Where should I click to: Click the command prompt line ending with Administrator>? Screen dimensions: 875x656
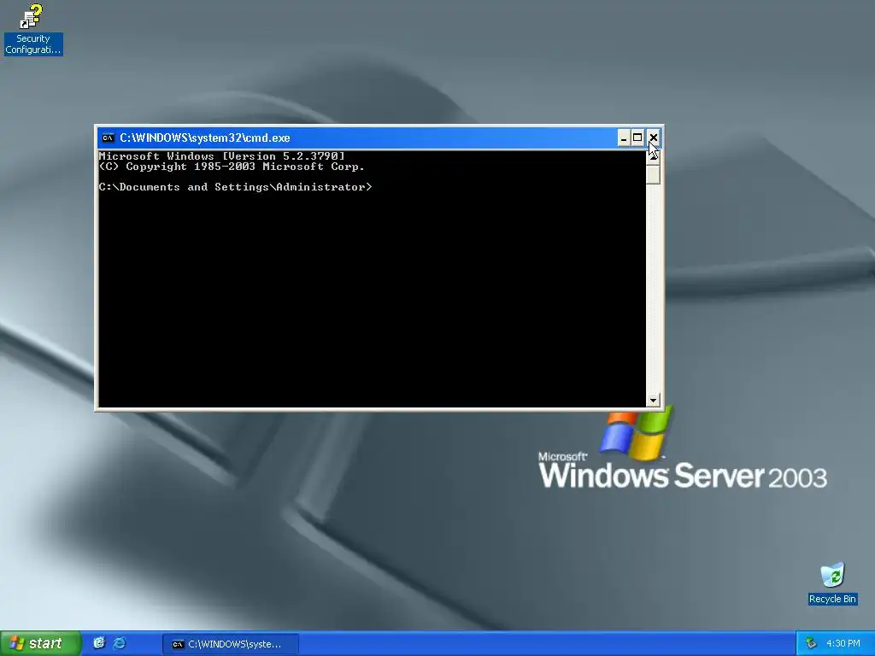tap(236, 187)
